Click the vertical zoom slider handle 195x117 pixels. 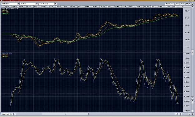pos(193,103)
